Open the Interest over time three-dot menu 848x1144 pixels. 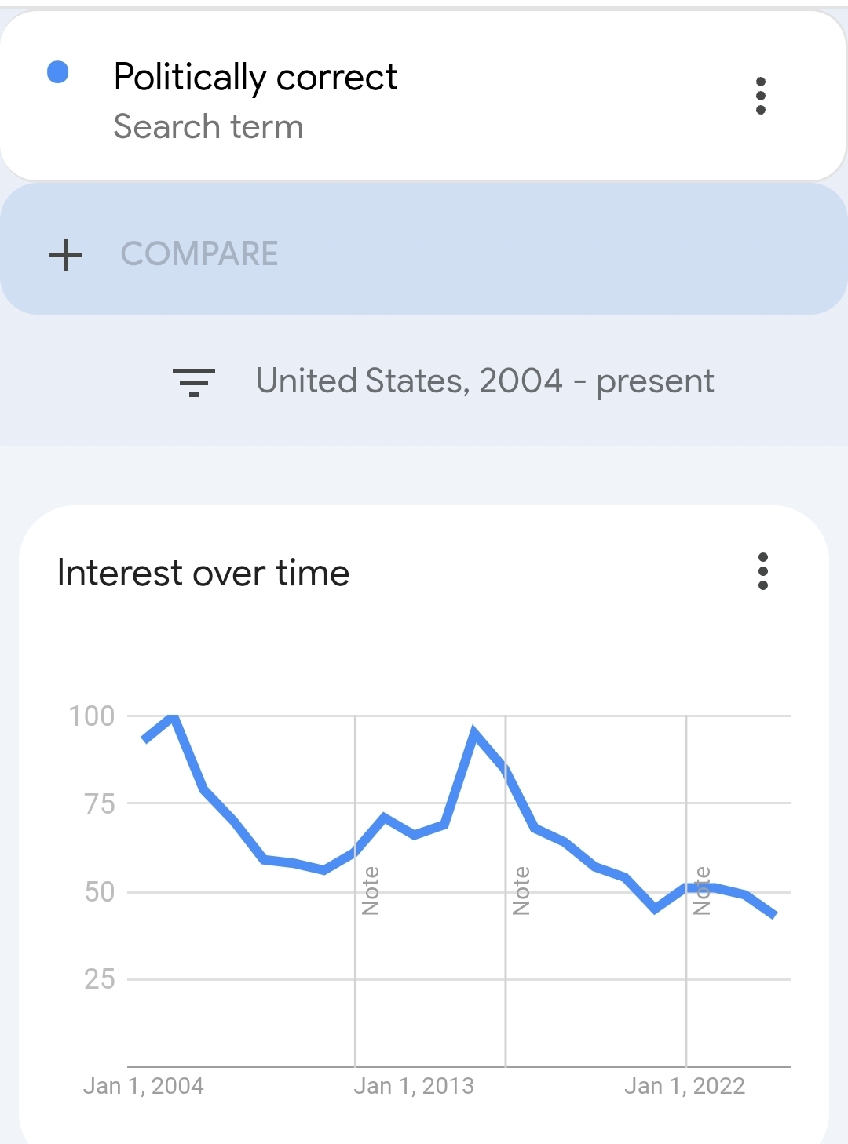[x=762, y=571]
